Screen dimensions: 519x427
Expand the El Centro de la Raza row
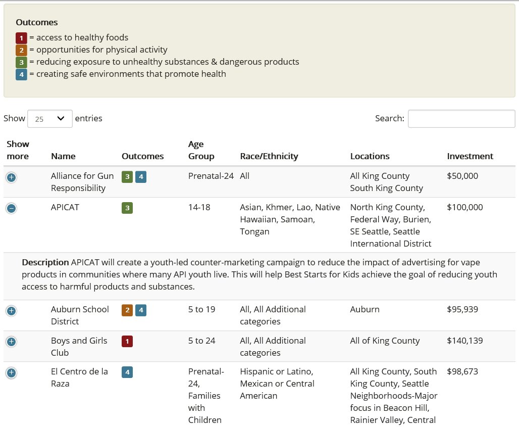[x=11, y=372]
